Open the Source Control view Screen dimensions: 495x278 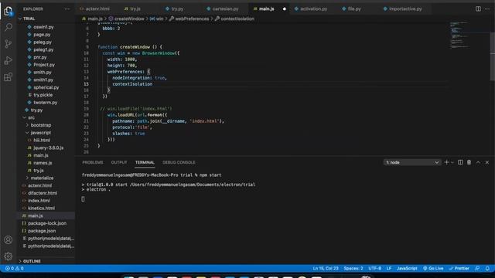(9, 43)
